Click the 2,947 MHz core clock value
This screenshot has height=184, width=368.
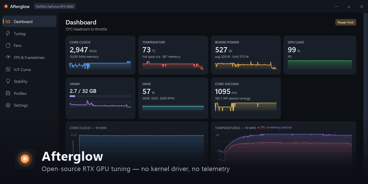click(x=83, y=50)
